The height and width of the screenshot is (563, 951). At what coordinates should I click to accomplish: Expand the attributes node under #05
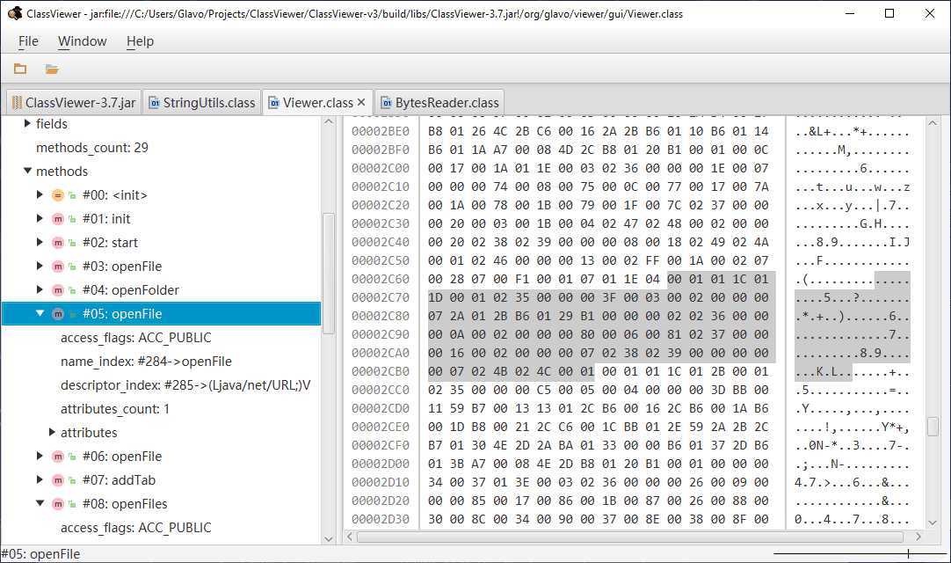(52, 432)
